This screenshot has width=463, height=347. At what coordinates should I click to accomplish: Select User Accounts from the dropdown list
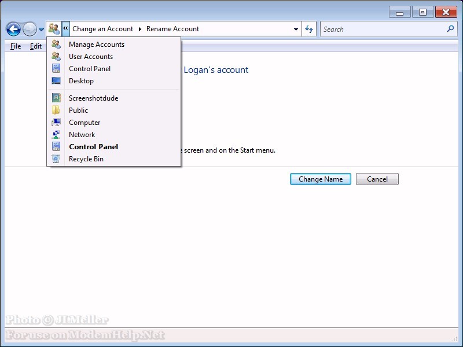(114, 56)
